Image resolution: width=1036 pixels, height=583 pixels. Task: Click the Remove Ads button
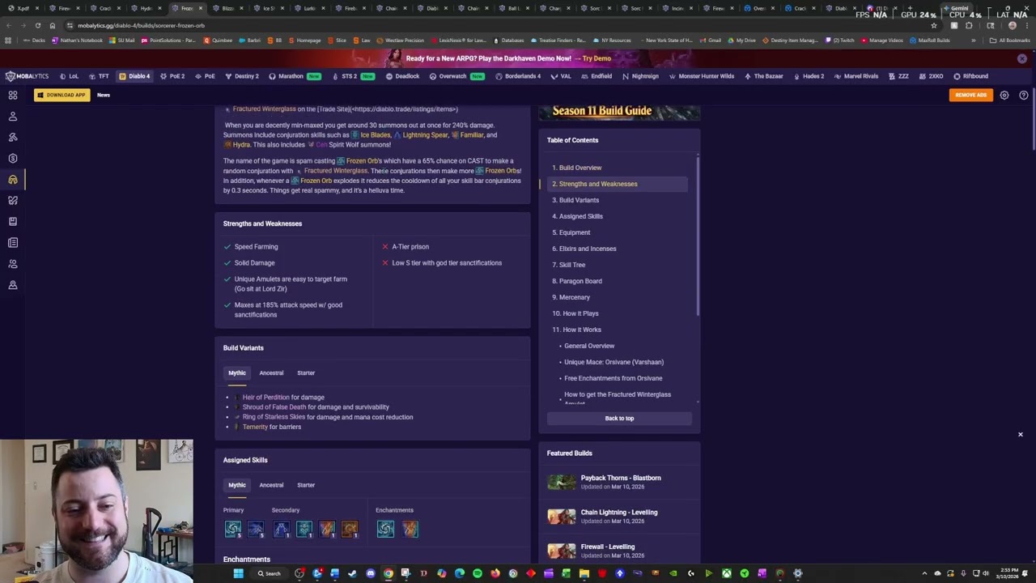pyautogui.click(x=970, y=95)
